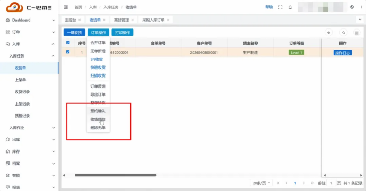The width and height of the screenshot is (367, 191).
Task: Click the current page number 1 in pagination
Action: click(x=295, y=183)
